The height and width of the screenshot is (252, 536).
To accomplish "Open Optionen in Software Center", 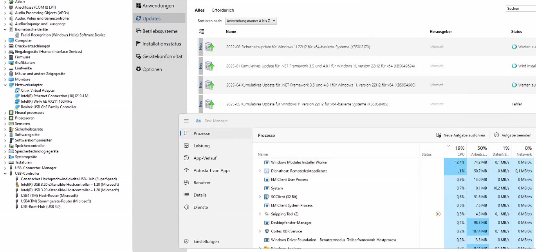I will click(159, 69).
